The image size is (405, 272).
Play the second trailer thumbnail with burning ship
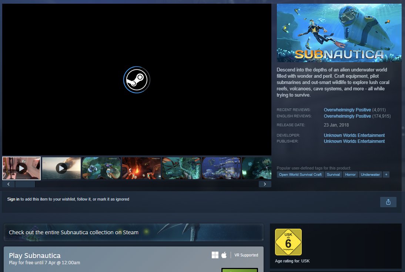[x=61, y=168]
